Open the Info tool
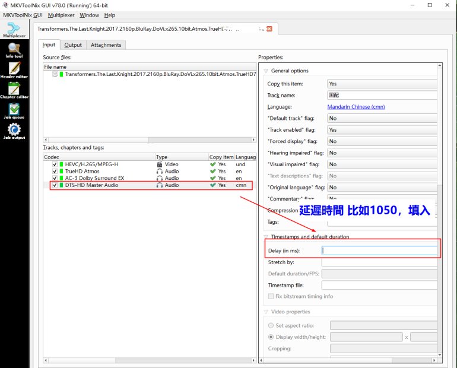This screenshot has height=368, width=457. 14,50
